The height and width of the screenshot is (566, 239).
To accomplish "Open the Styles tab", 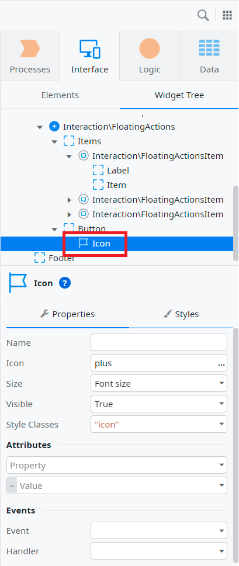I will pos(181,314).
